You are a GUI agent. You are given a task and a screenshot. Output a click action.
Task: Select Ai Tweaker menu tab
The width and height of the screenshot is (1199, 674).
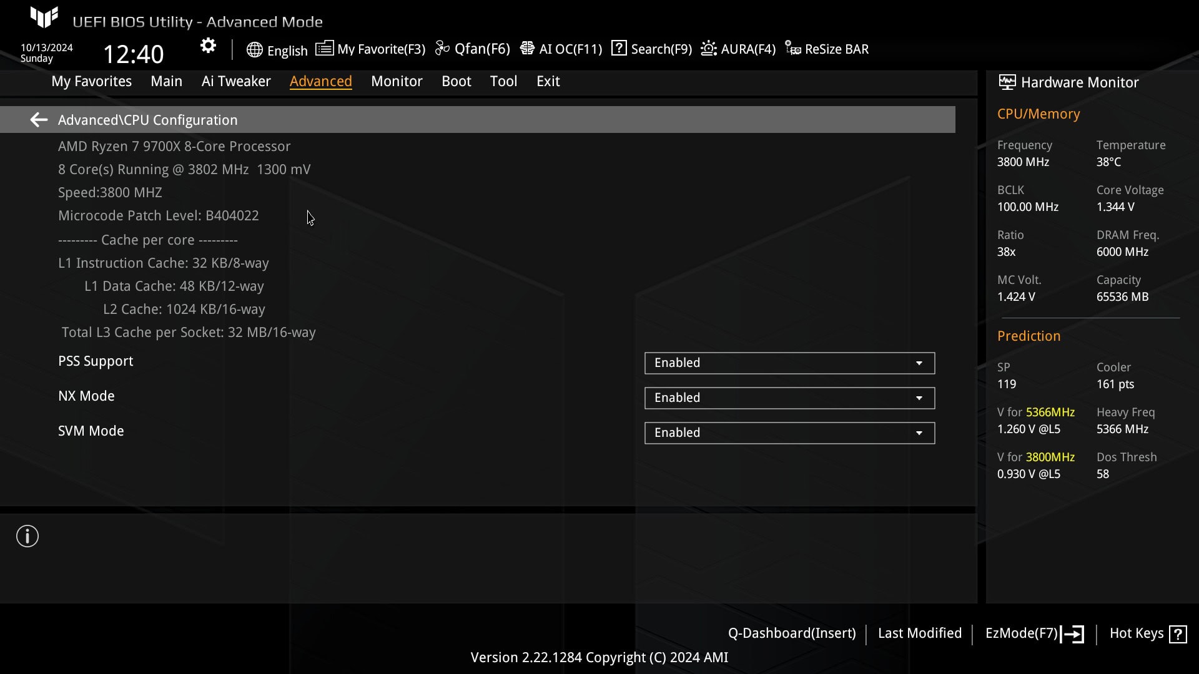pyautogui.click(x=235, y=81)
